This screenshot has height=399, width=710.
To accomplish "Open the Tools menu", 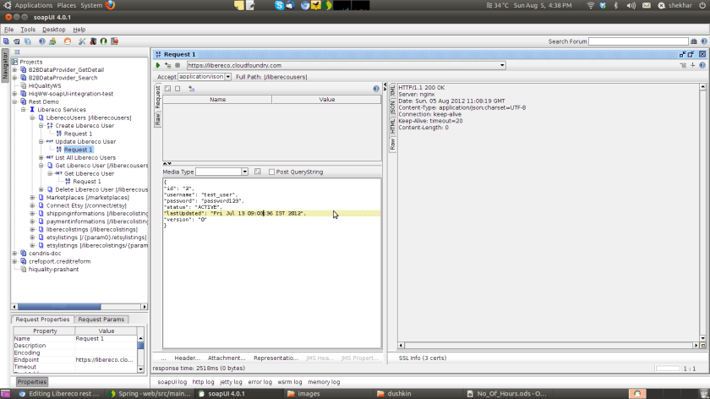I will pos(28,30).
